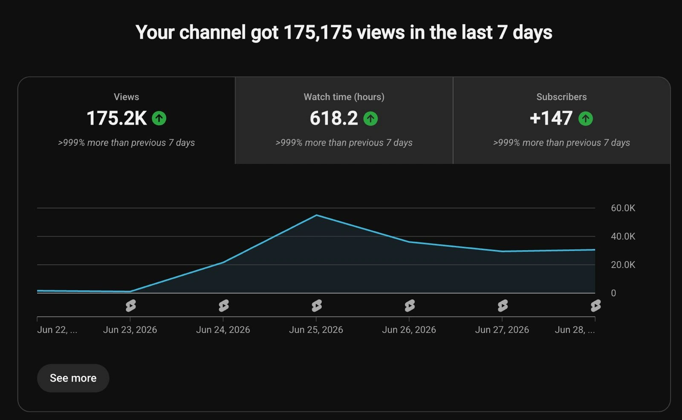Viewport: 682px width, 420px height.
Task: Open the See more analytics button
Action: tap(73, 378)
